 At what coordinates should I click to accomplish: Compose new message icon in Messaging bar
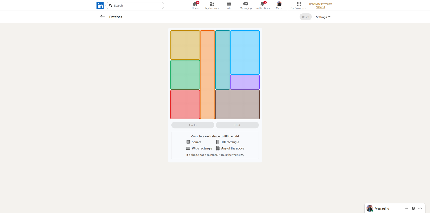(413, 208)
